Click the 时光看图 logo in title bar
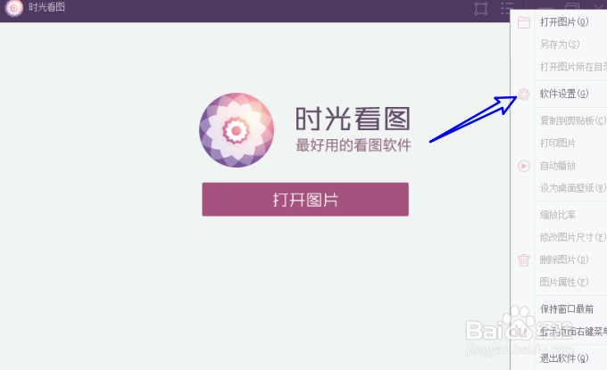This screenshot has width=607, height=370. [x=14, y=8]
